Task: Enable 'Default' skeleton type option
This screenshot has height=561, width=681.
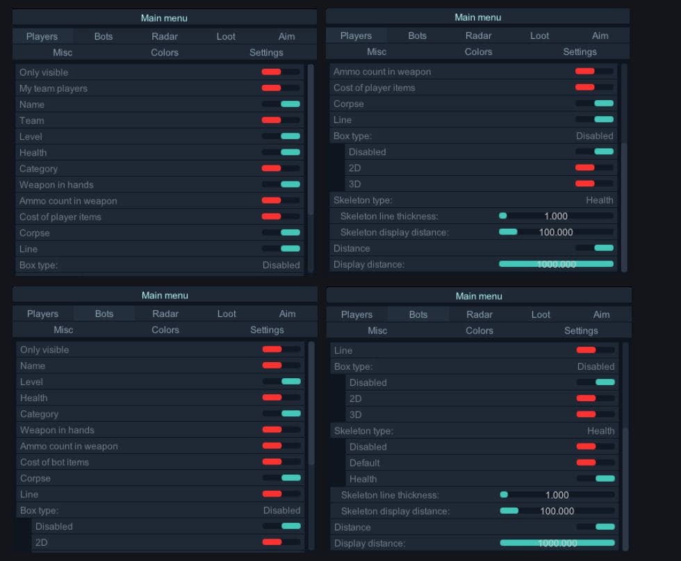Action: pyautogui.click(x=595, y=463)
